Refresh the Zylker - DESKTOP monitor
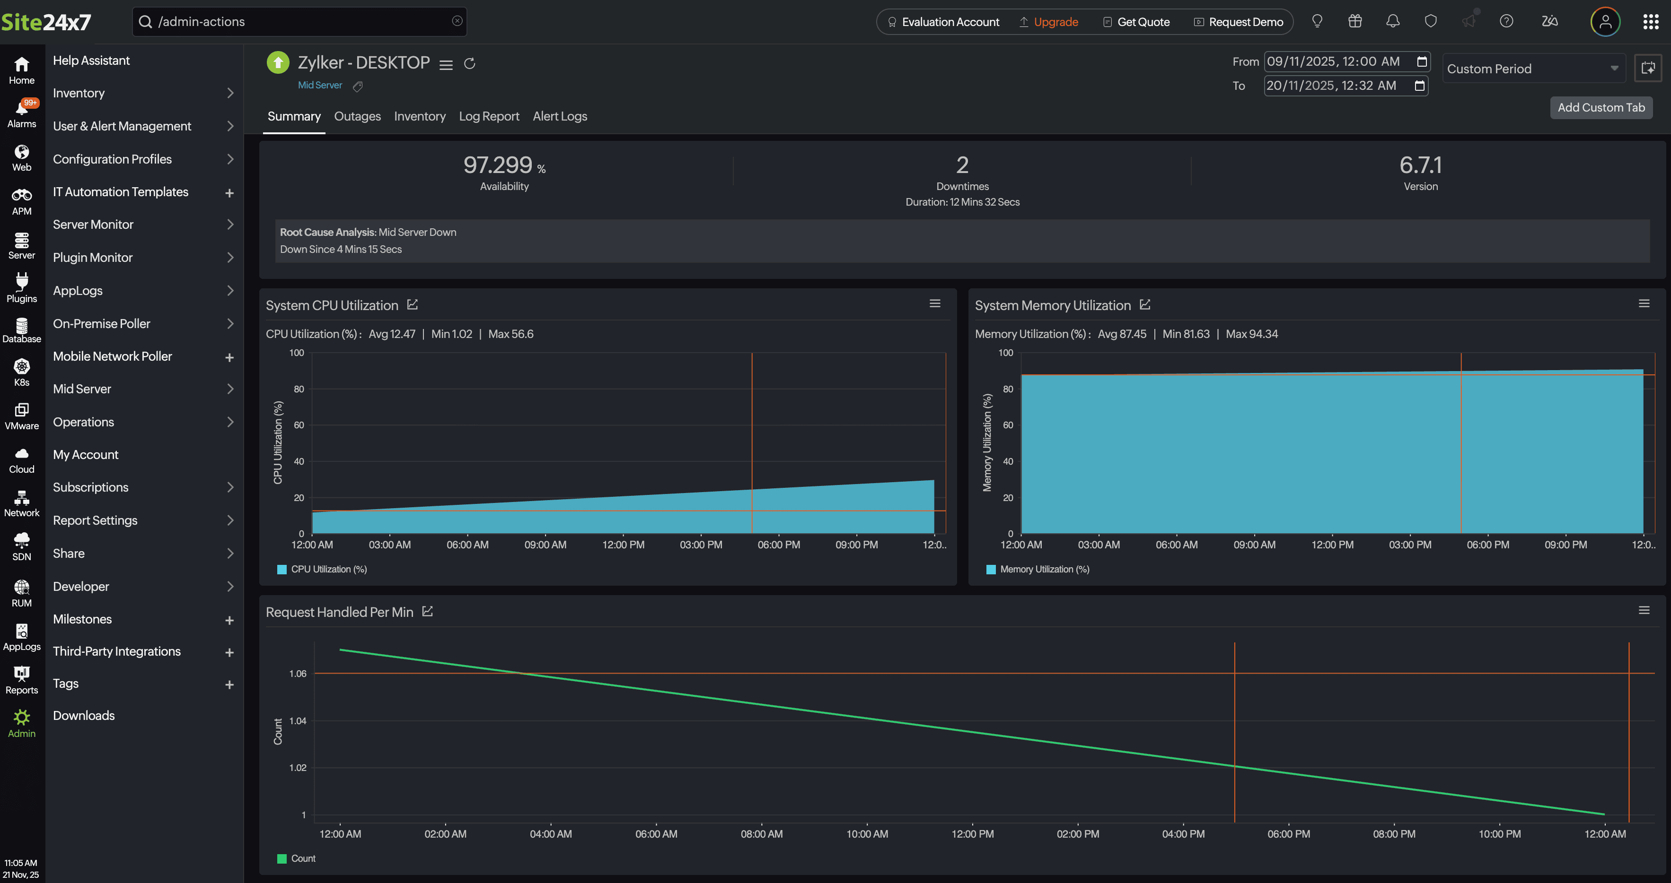The image size is (1671, 883). pos(470,63)
